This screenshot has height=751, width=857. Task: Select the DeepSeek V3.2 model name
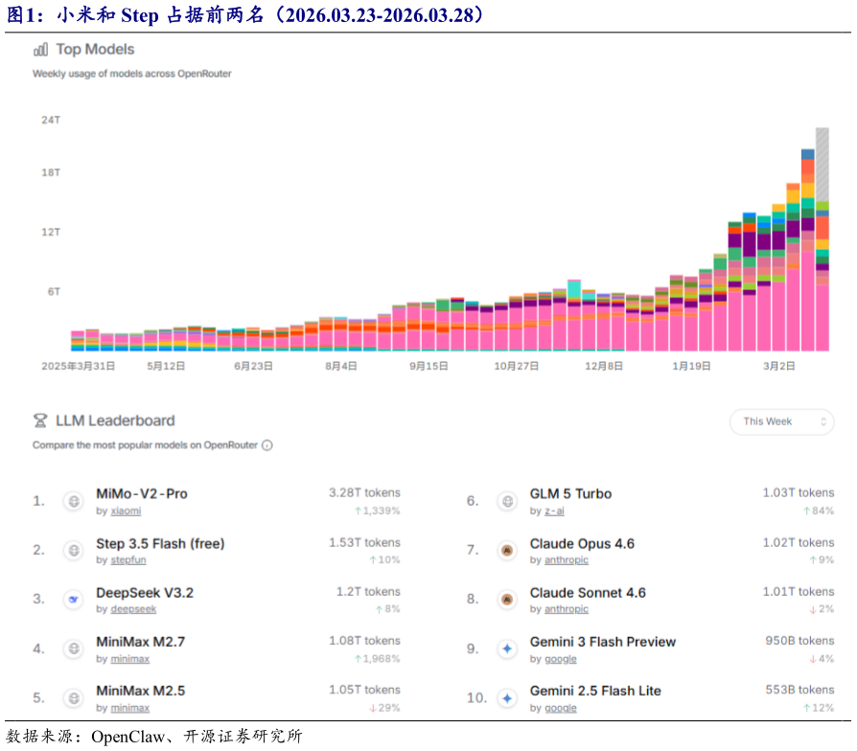point(145,593)
